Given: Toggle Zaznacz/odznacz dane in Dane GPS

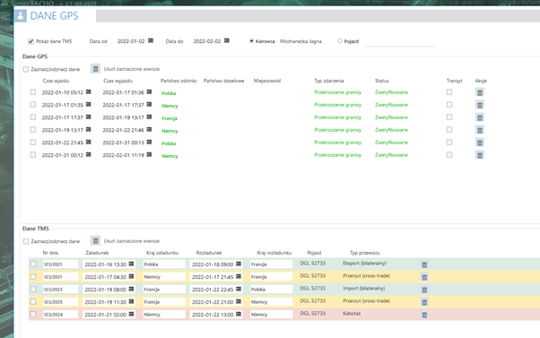Looking at the screenshot, I should [26, 69].
